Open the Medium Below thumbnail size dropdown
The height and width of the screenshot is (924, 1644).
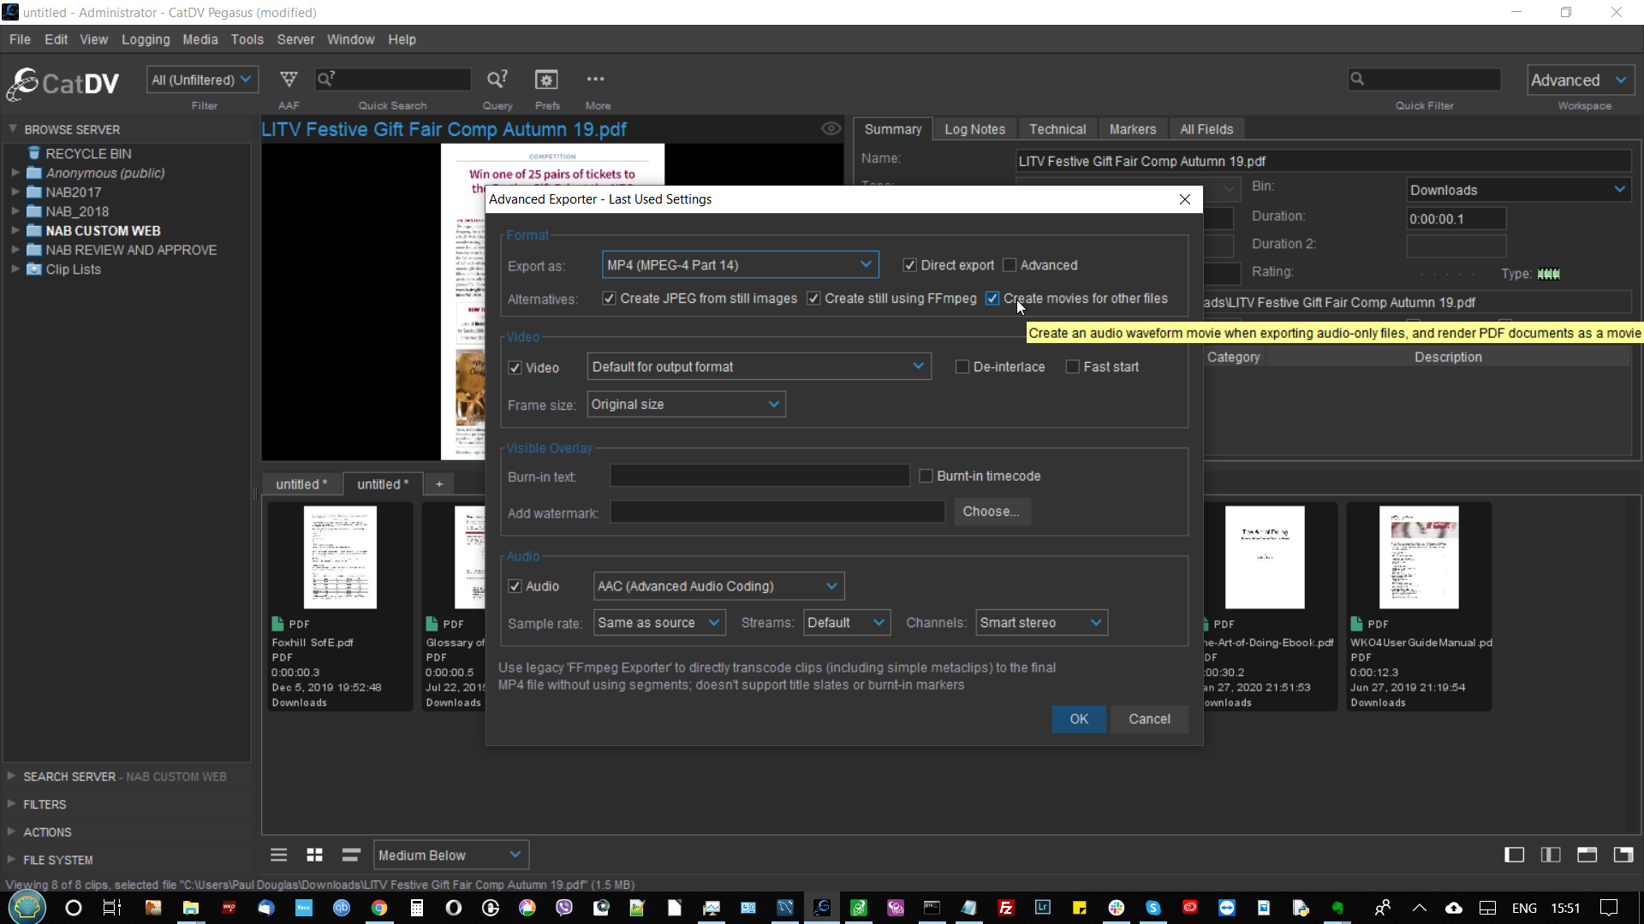tap(450, 855)
